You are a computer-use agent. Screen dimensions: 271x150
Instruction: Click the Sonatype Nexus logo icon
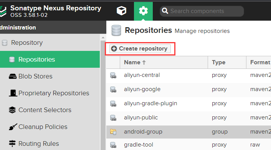tap(3, 11)
